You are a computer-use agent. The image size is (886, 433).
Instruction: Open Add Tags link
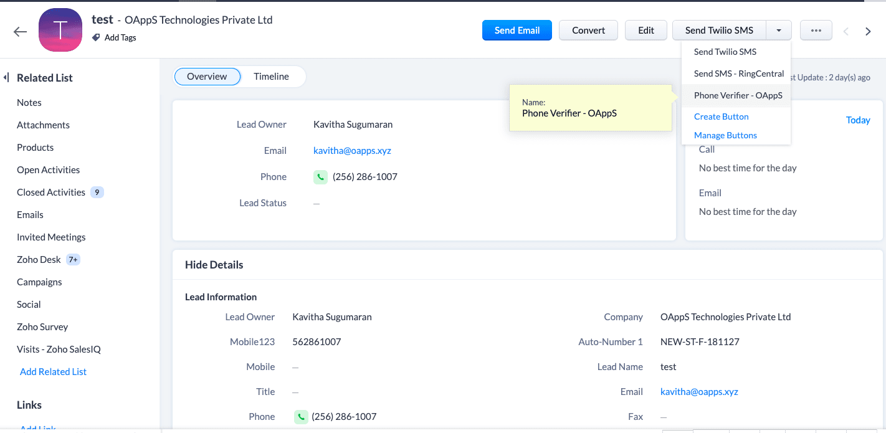[120, 37]
